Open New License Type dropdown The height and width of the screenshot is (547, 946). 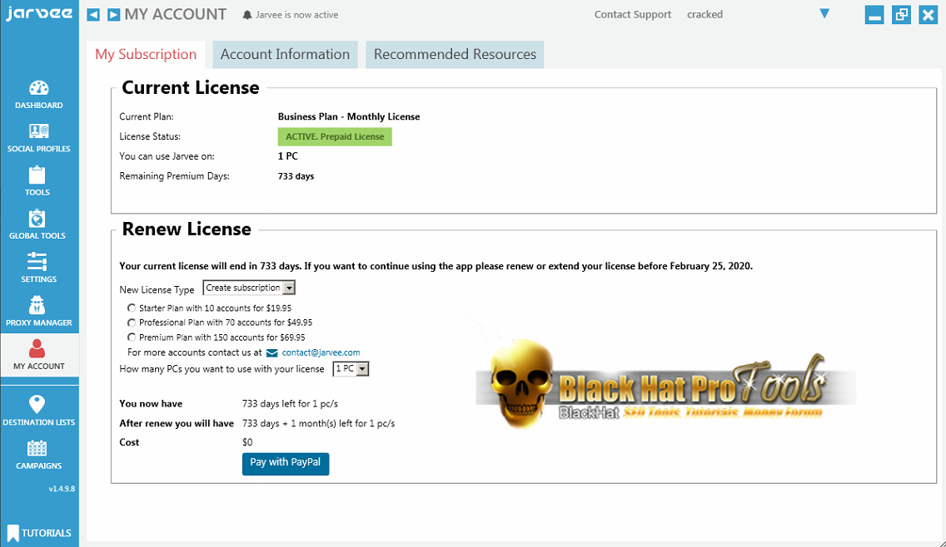(249, 288)
